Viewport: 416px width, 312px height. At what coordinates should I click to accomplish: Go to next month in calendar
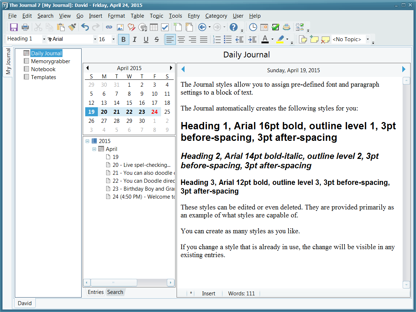coord(171,68)
